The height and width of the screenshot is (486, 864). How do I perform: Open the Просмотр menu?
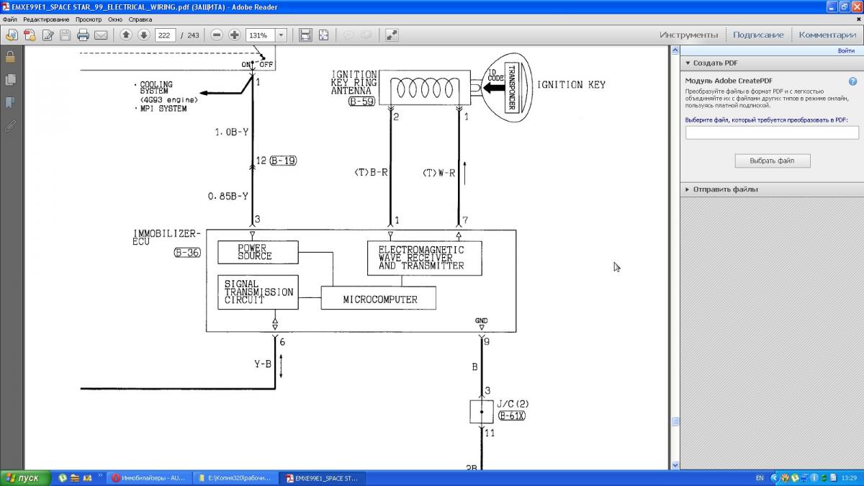click(x=89, y=19)
